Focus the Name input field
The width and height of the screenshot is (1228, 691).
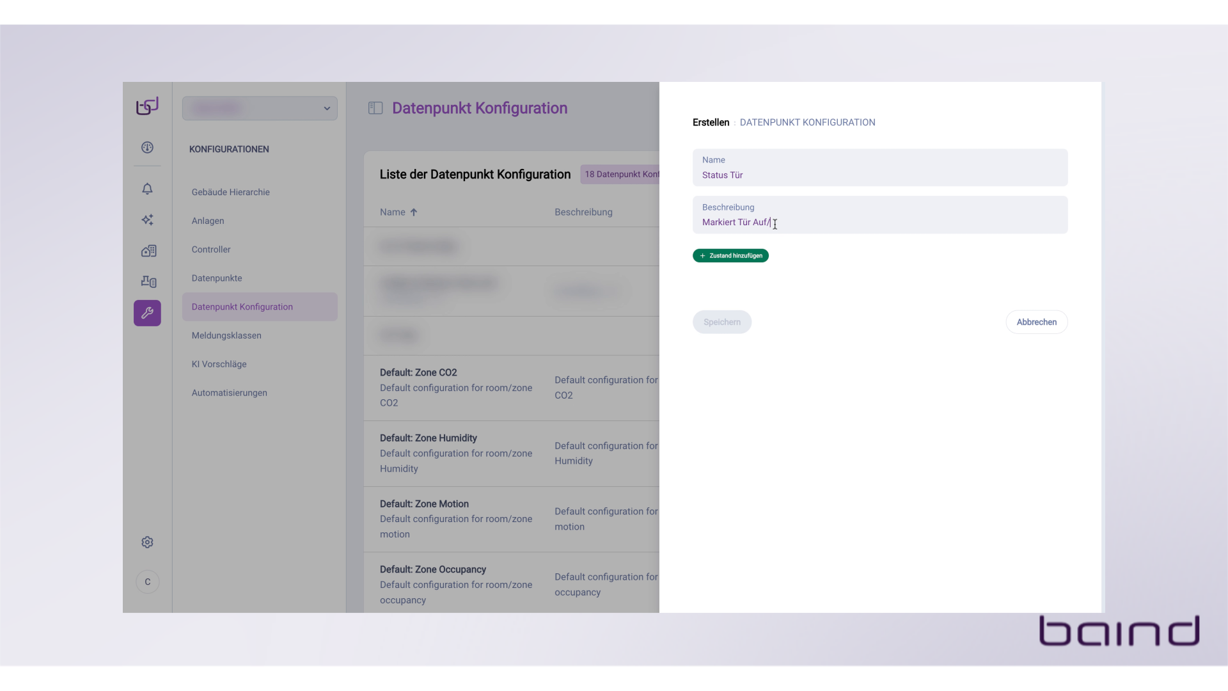(879, 175)
